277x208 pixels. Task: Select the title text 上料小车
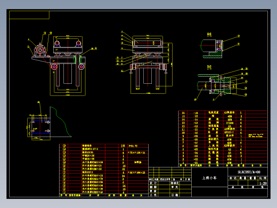(209, 178)
